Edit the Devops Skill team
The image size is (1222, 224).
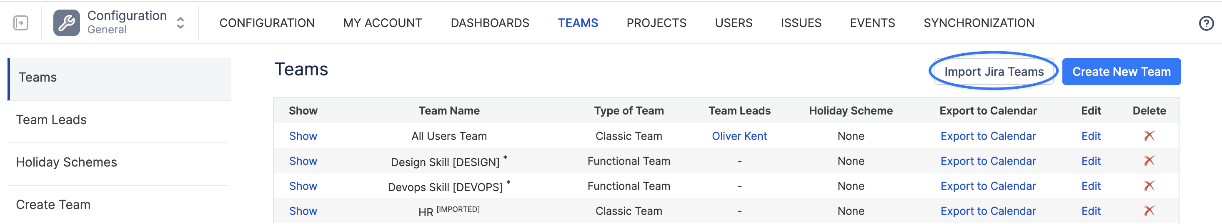click(1091, 186)
